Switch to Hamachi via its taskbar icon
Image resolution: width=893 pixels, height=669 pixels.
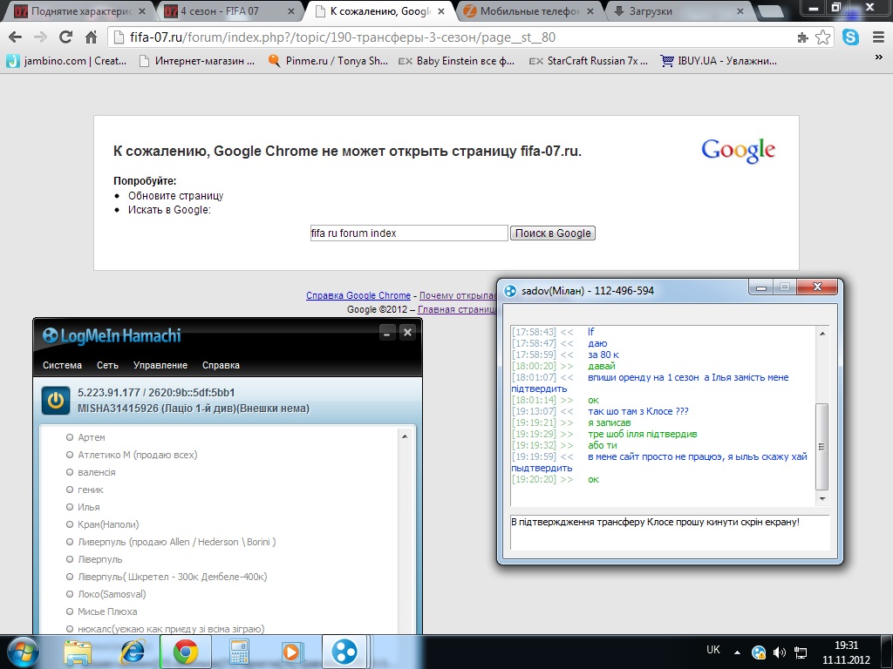pyautogui.click(x=344, y=652)
